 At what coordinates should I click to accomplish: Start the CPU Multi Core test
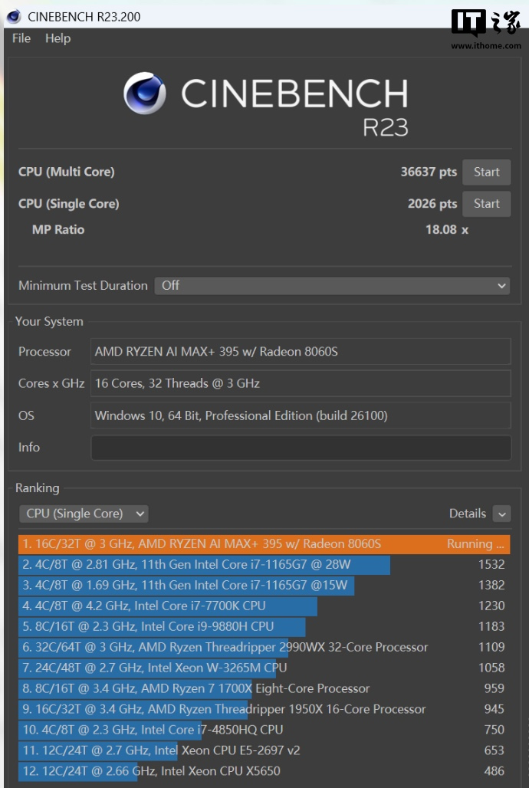click(x=486, y=172)
